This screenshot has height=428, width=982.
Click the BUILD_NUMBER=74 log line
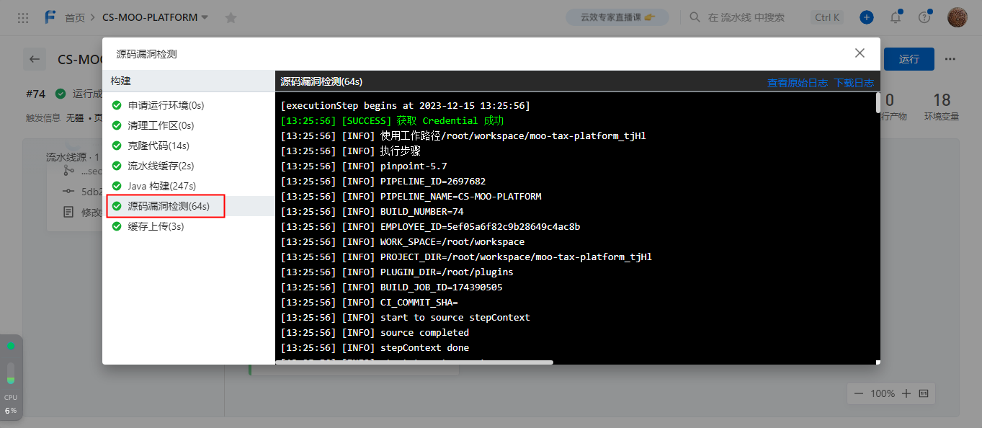(372, 211)
